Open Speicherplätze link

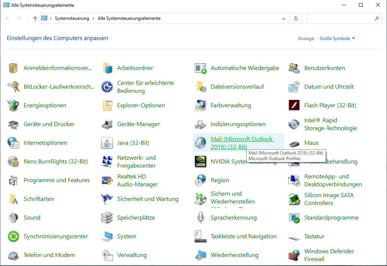(136, 218)
